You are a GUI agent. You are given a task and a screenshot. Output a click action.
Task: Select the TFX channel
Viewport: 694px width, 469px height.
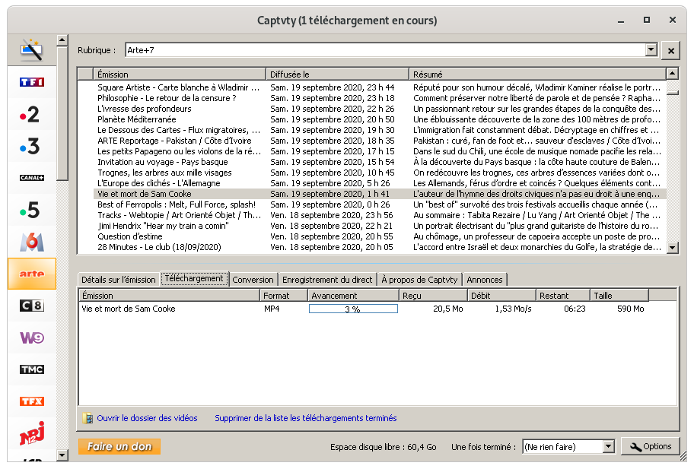pos(31,401)
